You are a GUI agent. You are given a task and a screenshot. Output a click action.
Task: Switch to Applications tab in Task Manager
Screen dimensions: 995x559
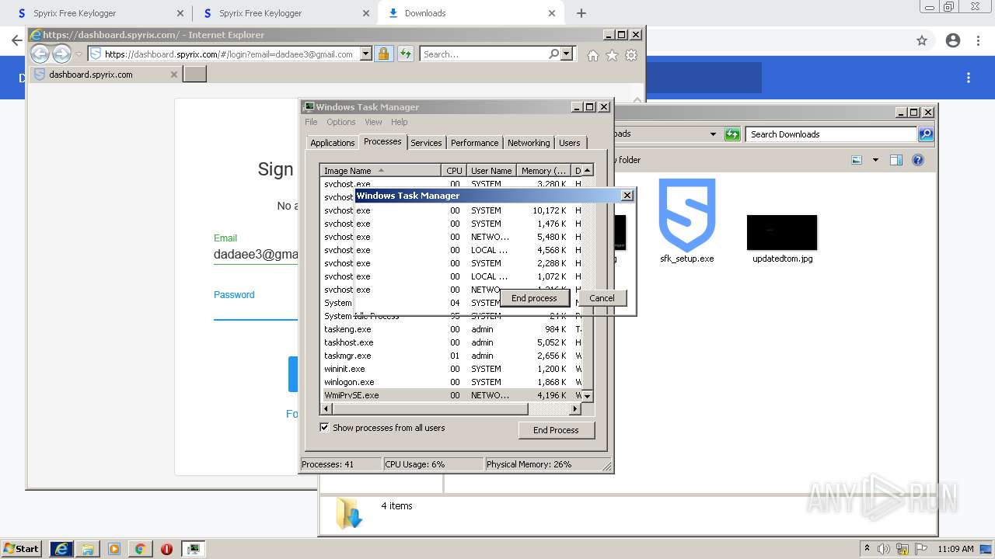pos(332,143)
